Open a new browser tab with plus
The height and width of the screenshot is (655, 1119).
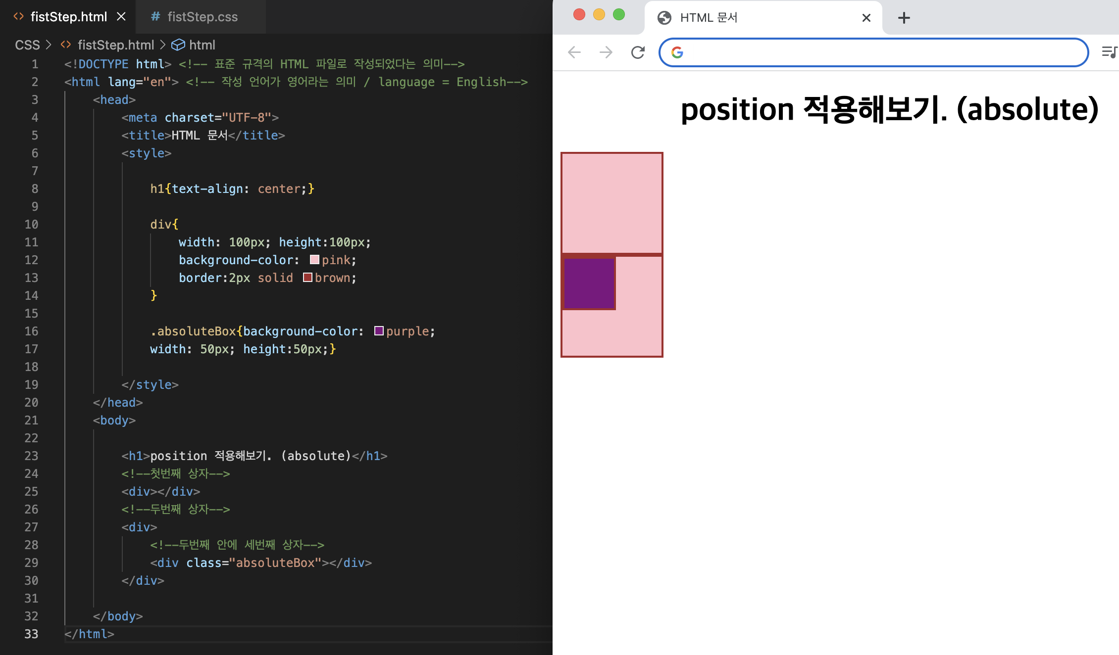(x=904, y=18)
